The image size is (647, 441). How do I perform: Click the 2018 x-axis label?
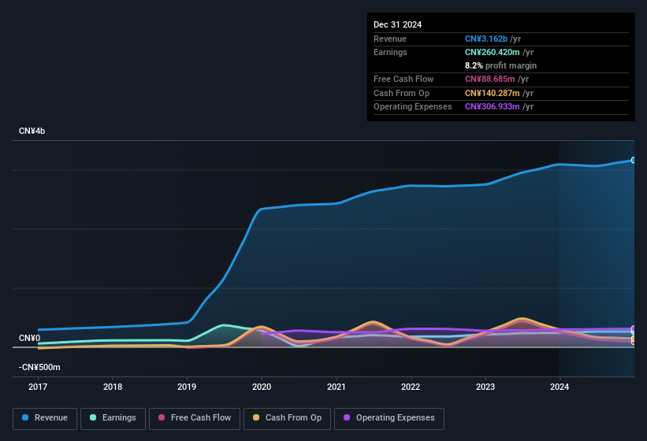tap(113, 387)
